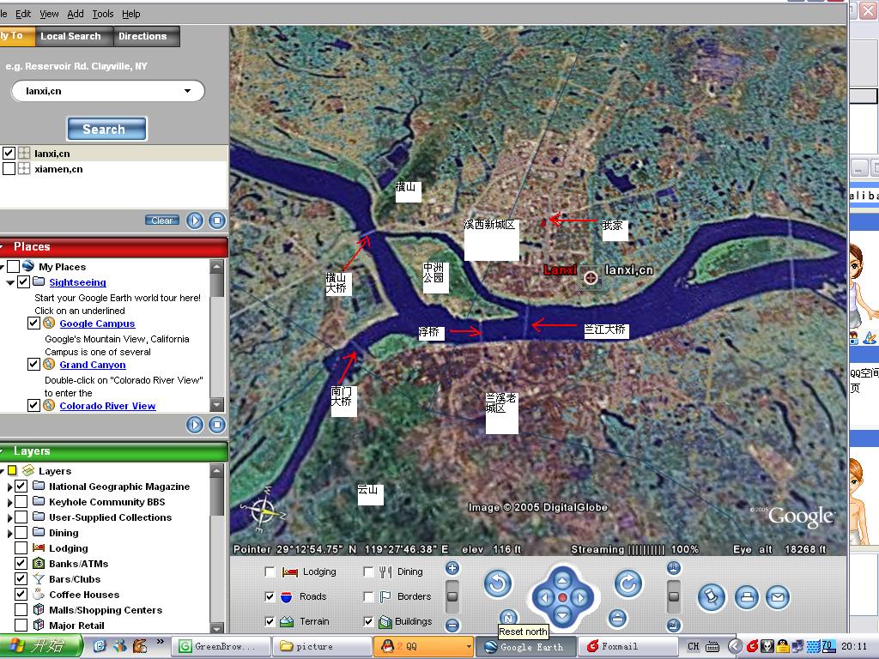Tilt the view up to top-down
The height and width of the screenshot is (659, 879).
click(x=674, y=568)
